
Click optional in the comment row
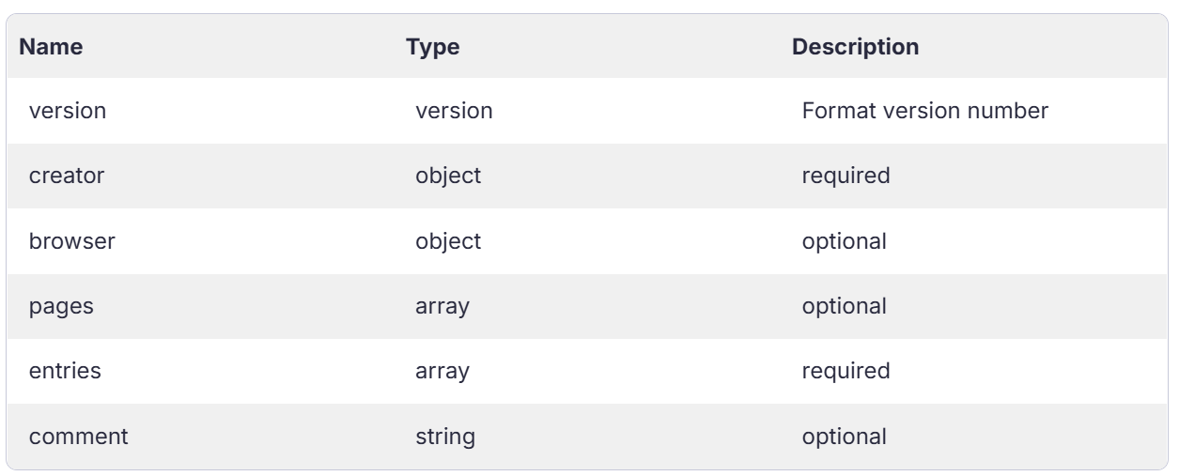pos(844,436)
